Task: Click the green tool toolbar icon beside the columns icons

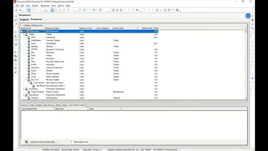Action: (121, 10)
